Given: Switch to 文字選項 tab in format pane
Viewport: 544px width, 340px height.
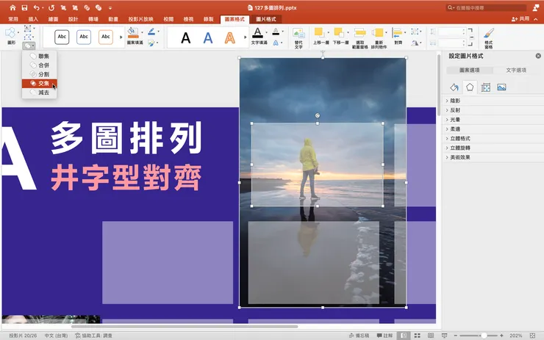Looking at the screenshot, I should click(516, 70).
